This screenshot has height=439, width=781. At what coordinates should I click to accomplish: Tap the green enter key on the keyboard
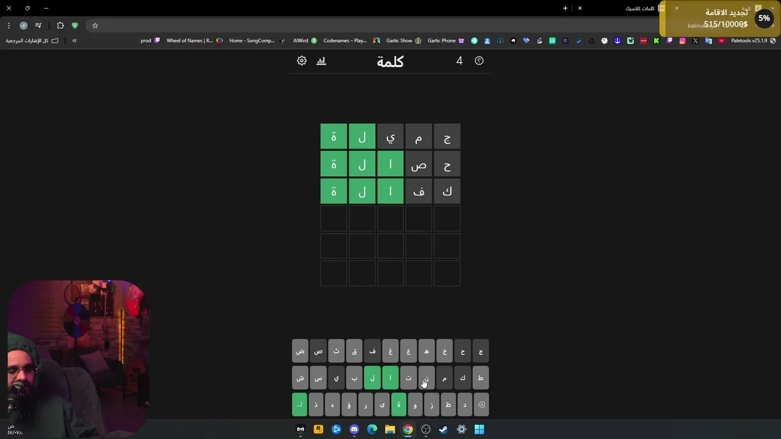pos(300,404)
